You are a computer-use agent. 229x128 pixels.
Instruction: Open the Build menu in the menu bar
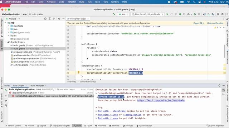[x=82, y=2]
